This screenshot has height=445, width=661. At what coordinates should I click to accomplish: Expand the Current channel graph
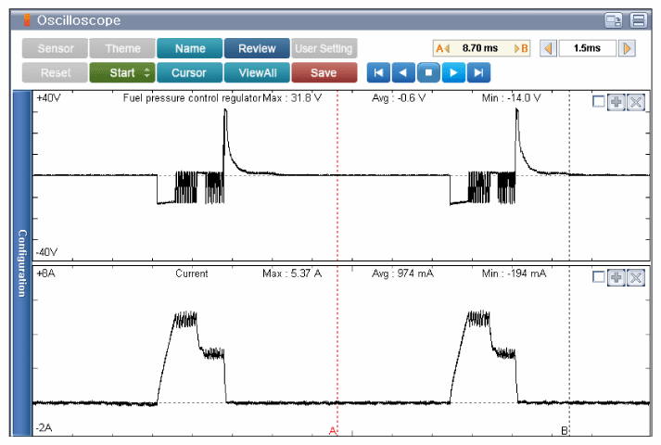617,278
